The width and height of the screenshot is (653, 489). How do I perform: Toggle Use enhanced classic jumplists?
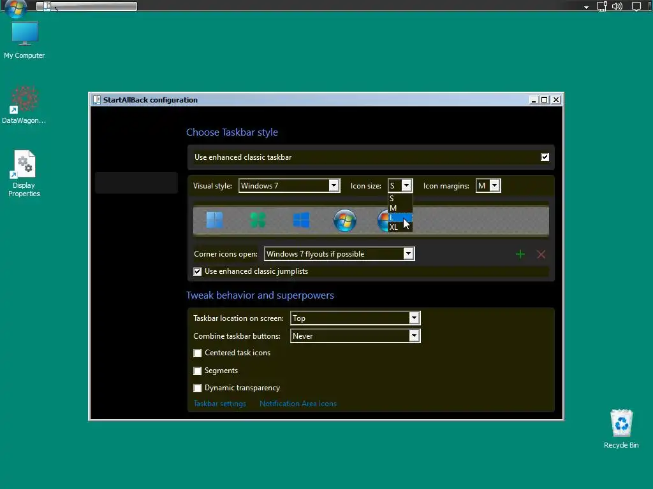[x=198, y=271]
